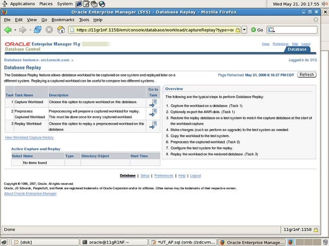Open the GNOME System menu
Screen dimensions: 329x246
65,4
